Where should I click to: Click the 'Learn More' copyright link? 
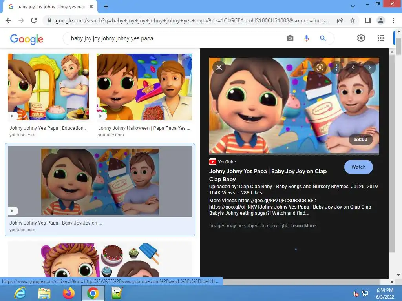pos(303,226)
